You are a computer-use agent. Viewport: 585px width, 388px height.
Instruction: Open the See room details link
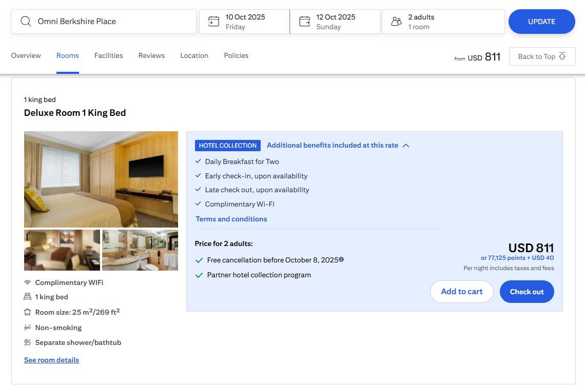51,360
